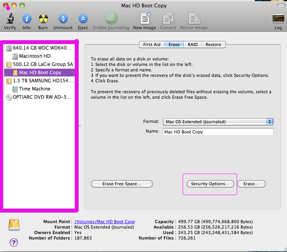Viewport: 287px width, 252px height.
Task: Click the Eject toolbar icon
Action: [83, 19]
